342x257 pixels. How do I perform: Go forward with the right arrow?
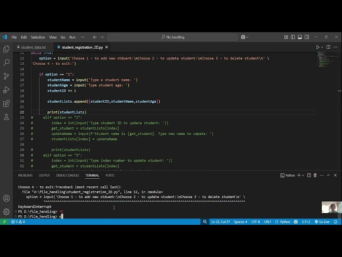click(x=102, y=37)
